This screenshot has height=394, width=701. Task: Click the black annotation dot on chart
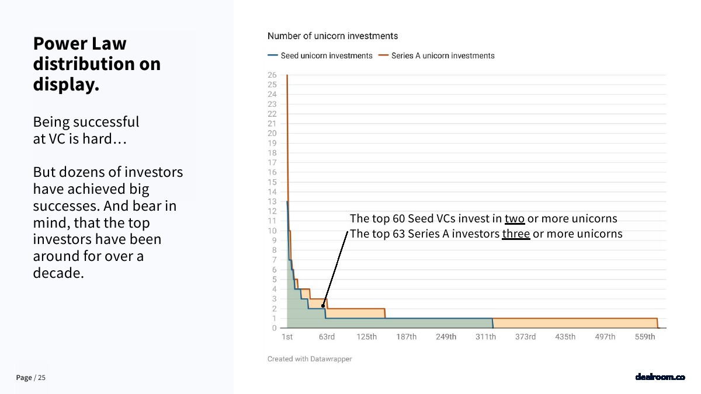[x=323, y=305]
